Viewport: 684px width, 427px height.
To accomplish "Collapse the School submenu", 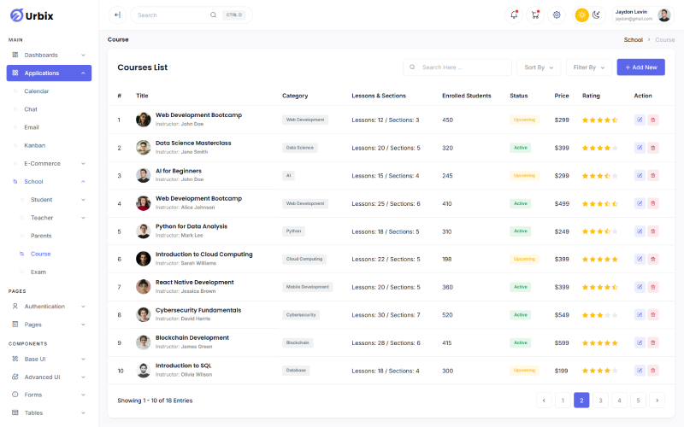I will pyautogui.click(x=49, y=181).
